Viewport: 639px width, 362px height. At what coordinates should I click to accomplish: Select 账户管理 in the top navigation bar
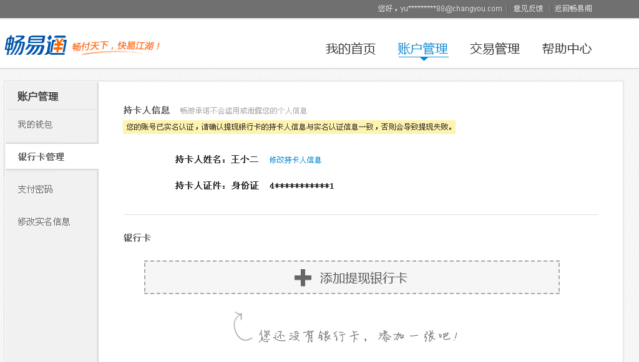pos(422,49)
